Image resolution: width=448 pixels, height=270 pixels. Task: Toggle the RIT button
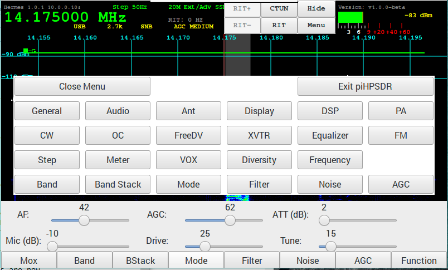[279, 26]
